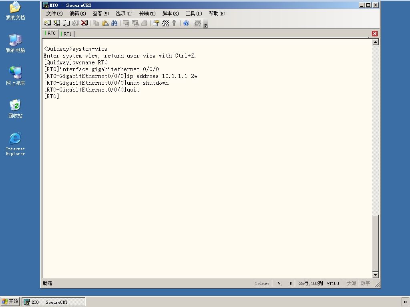Click the 大写 caps indicator

[x=352, y=283]
